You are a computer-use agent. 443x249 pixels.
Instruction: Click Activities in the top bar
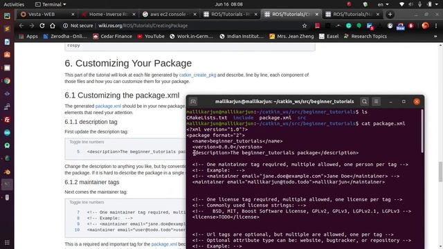tap(14, 4)
